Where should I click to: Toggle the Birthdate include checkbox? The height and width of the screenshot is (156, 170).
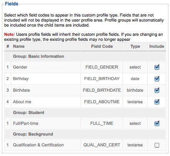coord(157,91)
